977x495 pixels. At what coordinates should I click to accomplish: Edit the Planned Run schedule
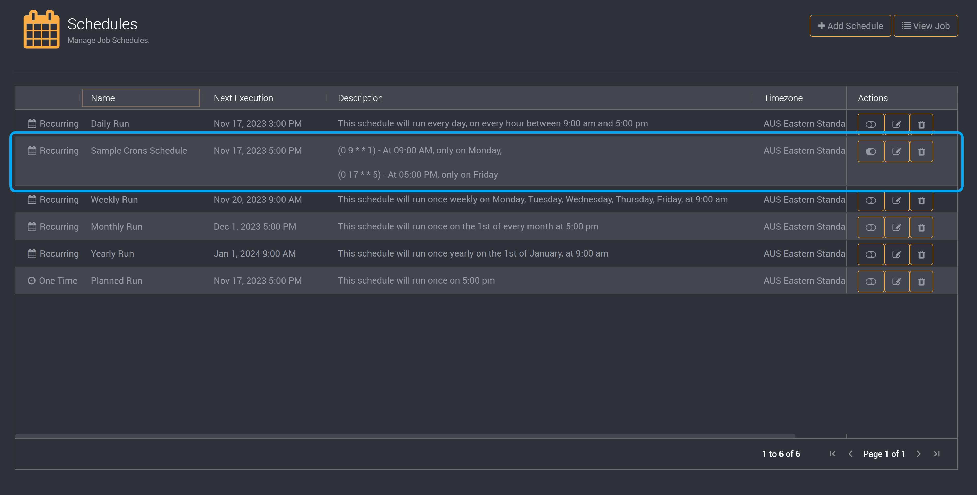897,282
